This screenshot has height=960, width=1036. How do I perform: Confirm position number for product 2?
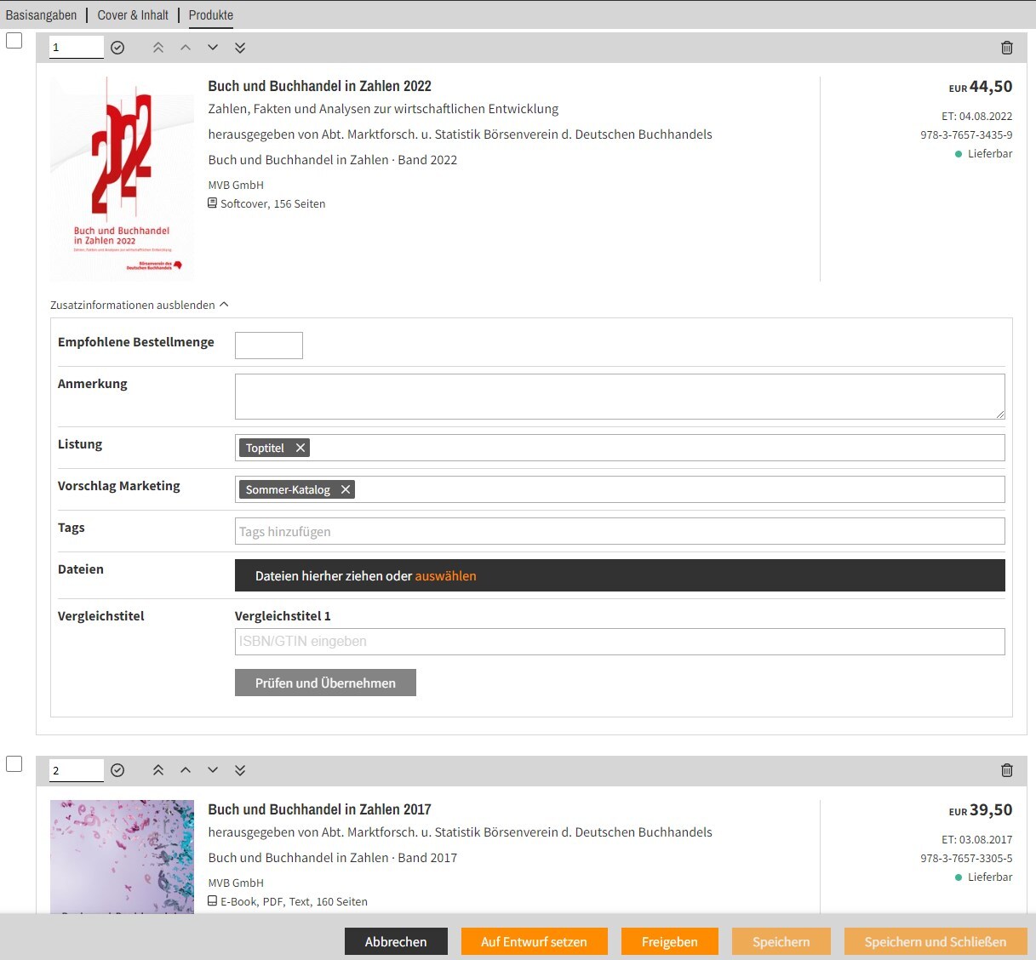pos(117,770)
